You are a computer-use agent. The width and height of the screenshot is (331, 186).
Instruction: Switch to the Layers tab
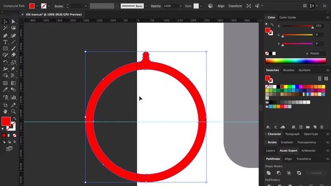pyautogui.click(x=270, y=150)
